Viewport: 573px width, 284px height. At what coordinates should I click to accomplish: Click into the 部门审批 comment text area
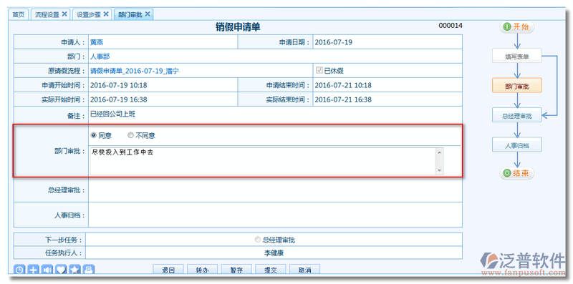point(262,161)
